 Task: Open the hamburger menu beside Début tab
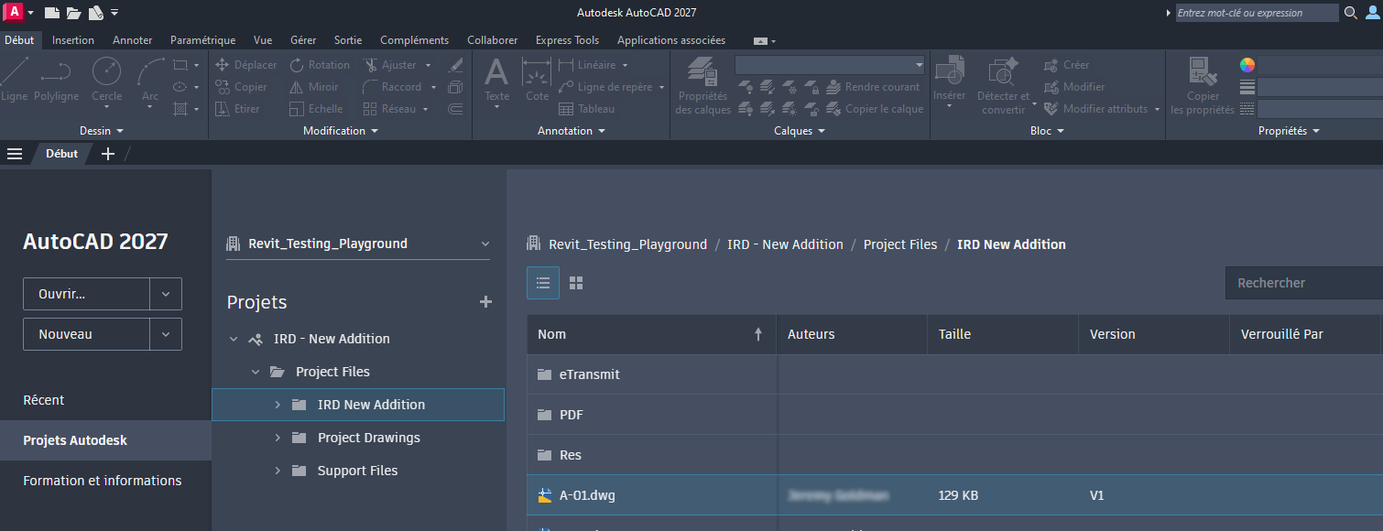tap(15, 154)
